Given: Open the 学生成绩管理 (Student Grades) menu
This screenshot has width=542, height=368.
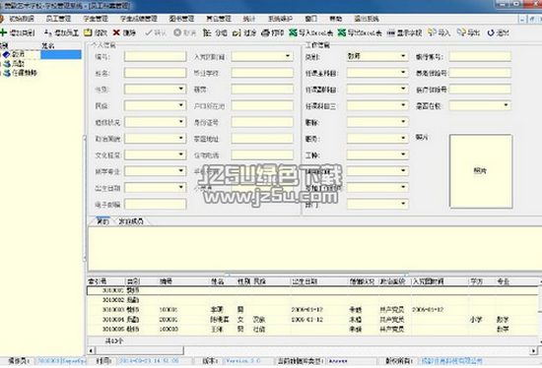Looking at the screenshot, I should 139,19.
